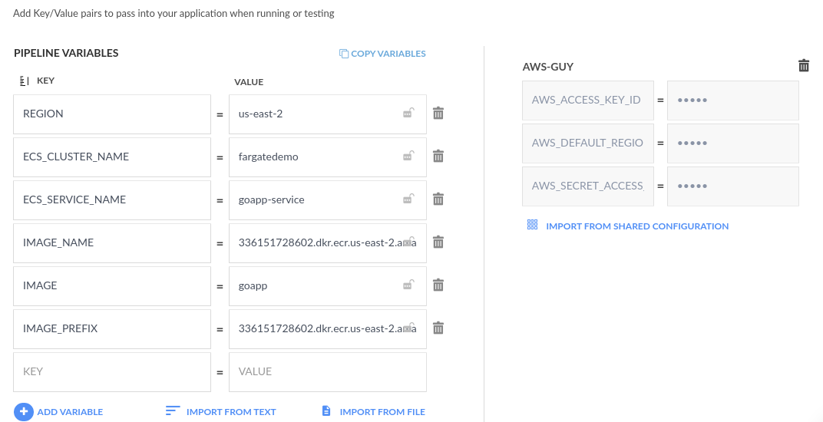Screen dimensions: 823x422
Task: Click the empty KEY input field
Action: (112, 371)
